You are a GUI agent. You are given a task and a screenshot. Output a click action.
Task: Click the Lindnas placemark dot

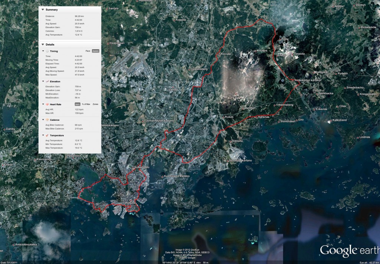coord(358,138)
